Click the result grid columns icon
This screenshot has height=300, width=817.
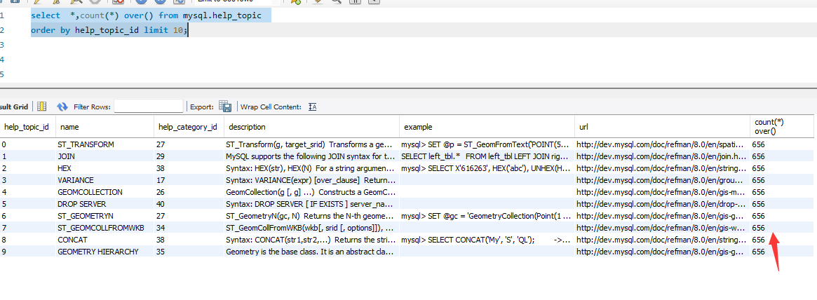pyautogui.click(x=41, y=107)
